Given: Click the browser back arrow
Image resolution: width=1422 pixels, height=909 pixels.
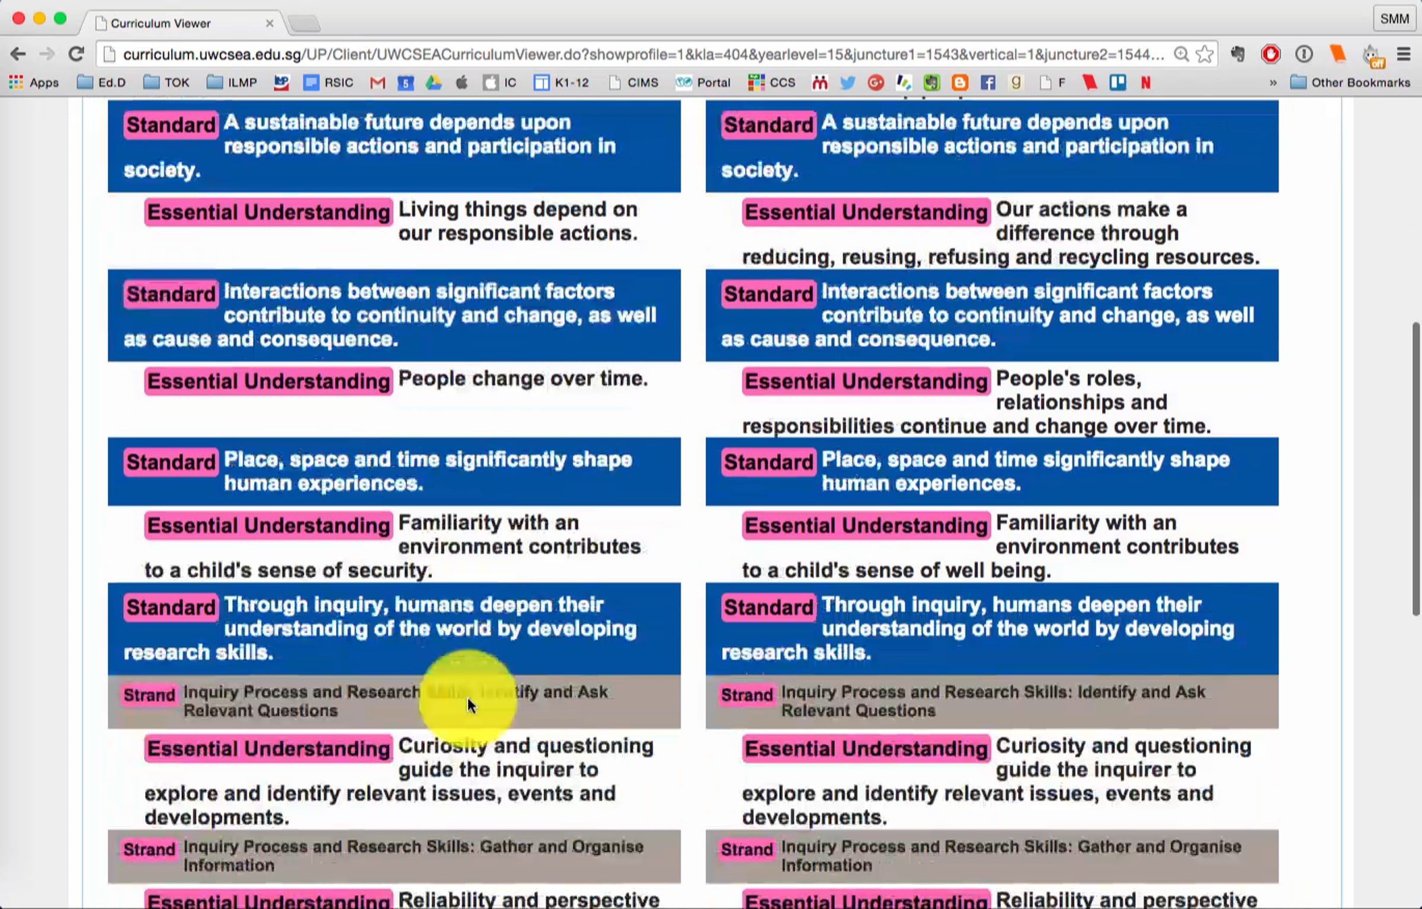Looking at the screenshot, I should [18, 54].
